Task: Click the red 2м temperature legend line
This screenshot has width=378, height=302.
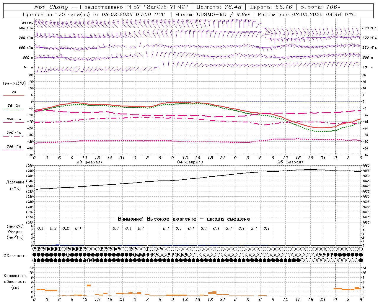Action: pos(14,95)
